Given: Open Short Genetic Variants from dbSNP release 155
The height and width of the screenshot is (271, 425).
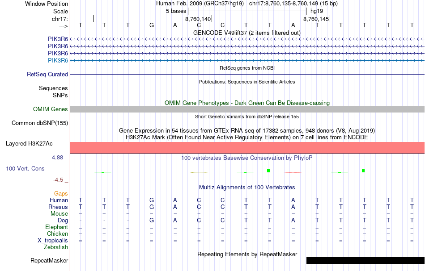Looking at the screenshot, I should click(x=247, y=117).
